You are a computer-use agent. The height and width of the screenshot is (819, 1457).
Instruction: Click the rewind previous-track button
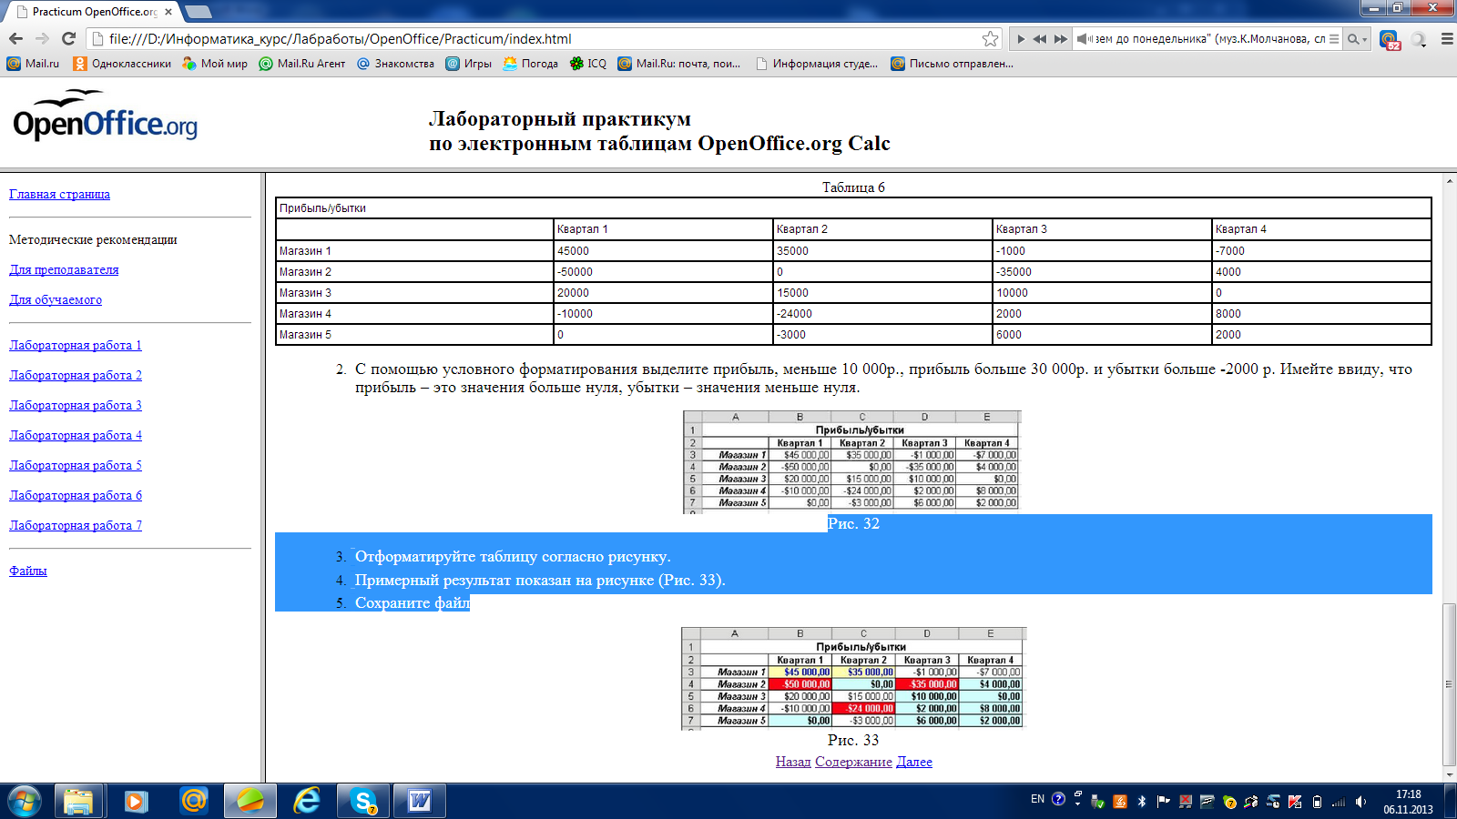click(1040, 39)
